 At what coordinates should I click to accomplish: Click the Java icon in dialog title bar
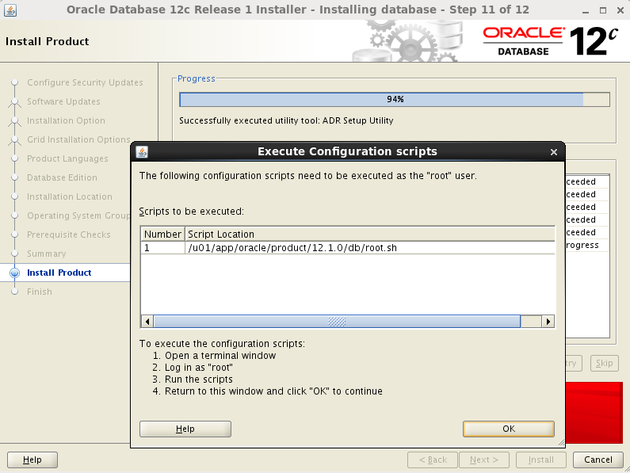coord(142,152)
